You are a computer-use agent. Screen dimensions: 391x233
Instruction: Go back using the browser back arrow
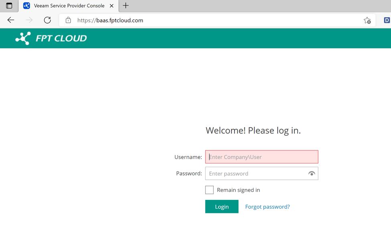pyautogui.click(x=11, y=20)
